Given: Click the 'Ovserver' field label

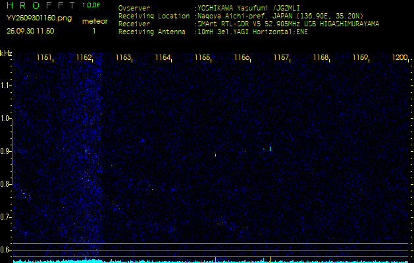Looking at the screenshot, I should click(x=134, y=8).
